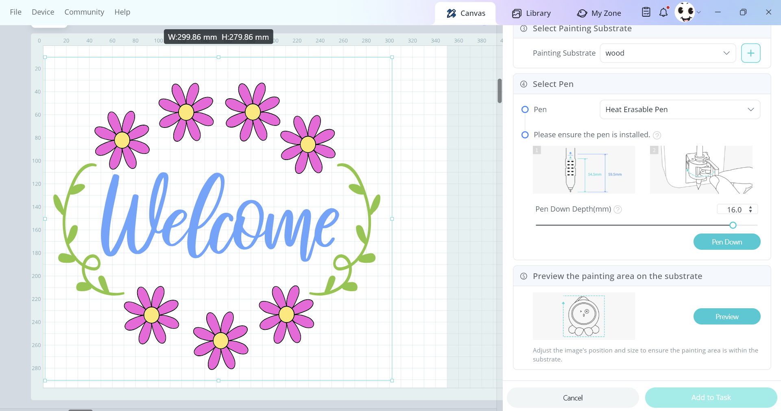Screen dimensions: 781x411
Task: Open the task list clipboard icon
Action: pos(646,12)
